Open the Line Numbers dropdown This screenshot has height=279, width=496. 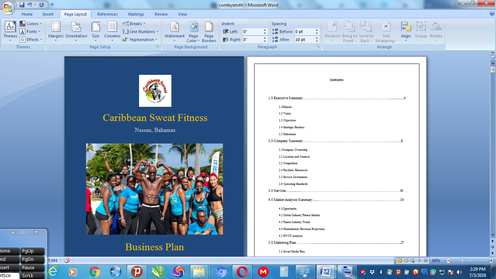(141, 32)
